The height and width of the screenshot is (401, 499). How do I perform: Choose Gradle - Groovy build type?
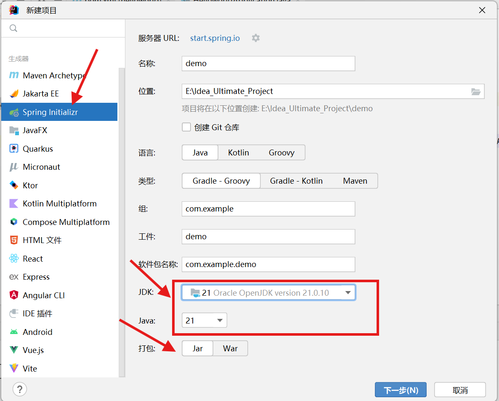pos(221,181)
